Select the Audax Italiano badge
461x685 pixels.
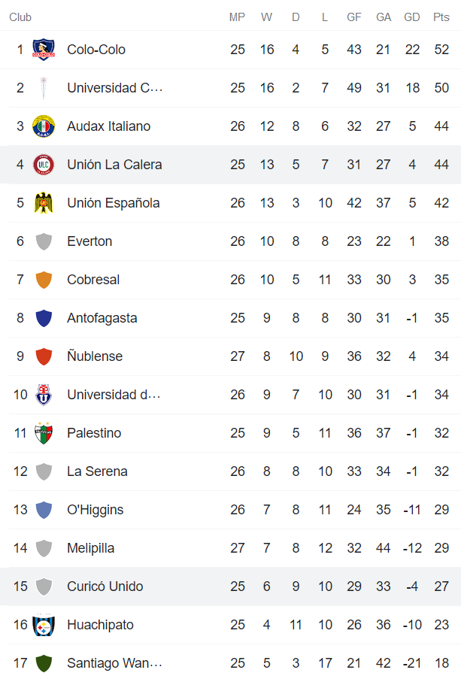44,126
